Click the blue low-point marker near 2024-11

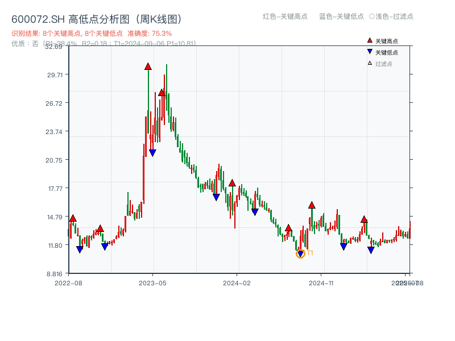(342, 246)
